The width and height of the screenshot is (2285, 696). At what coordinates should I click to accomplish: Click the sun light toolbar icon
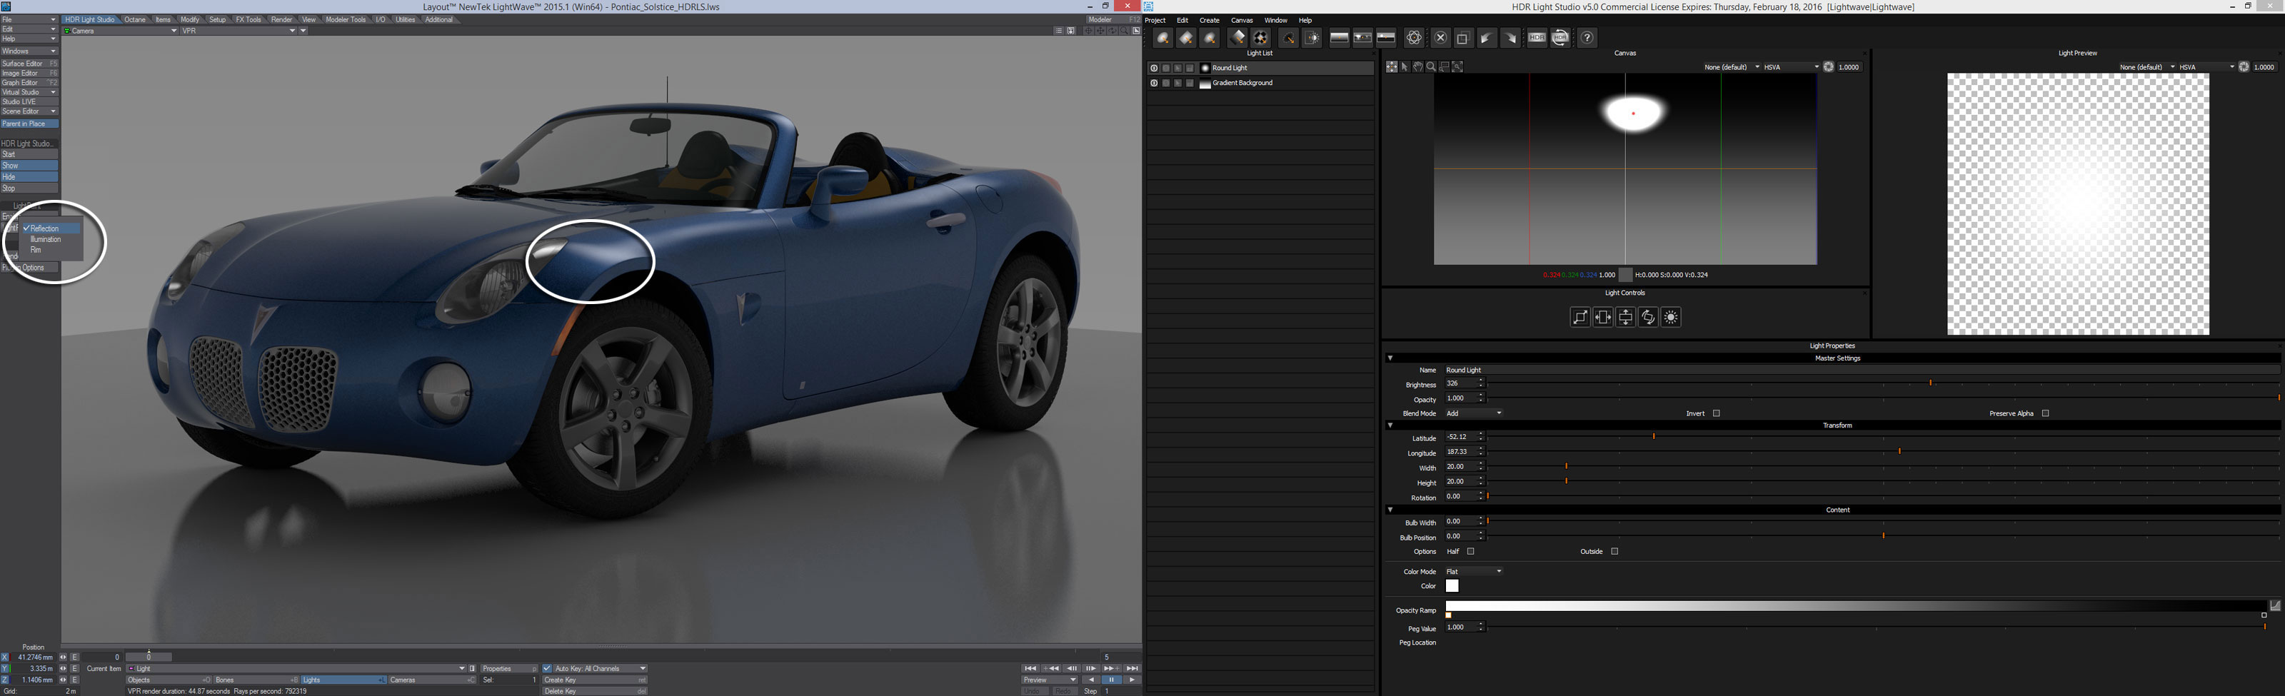pyautogui.click(x=1312, y=37)
